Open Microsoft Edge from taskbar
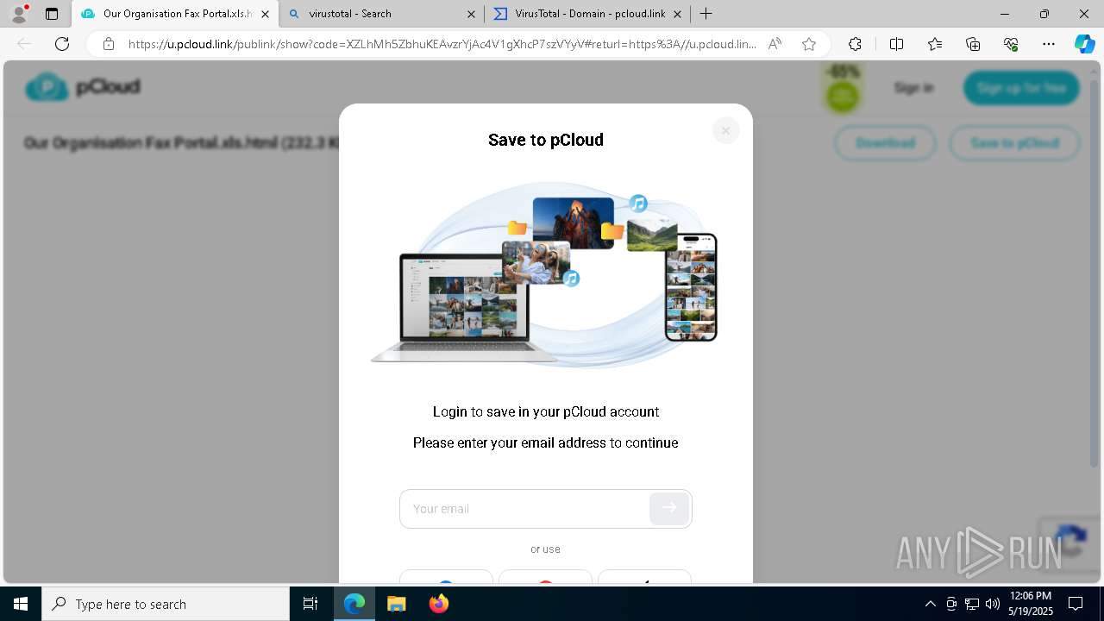The height and width of the screenshot is (621, 1104). click(354, 604)
